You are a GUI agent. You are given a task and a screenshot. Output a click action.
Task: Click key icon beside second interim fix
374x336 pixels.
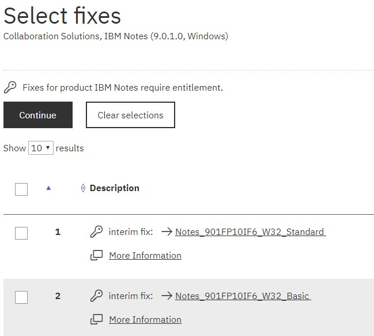[x=96, y=296]
